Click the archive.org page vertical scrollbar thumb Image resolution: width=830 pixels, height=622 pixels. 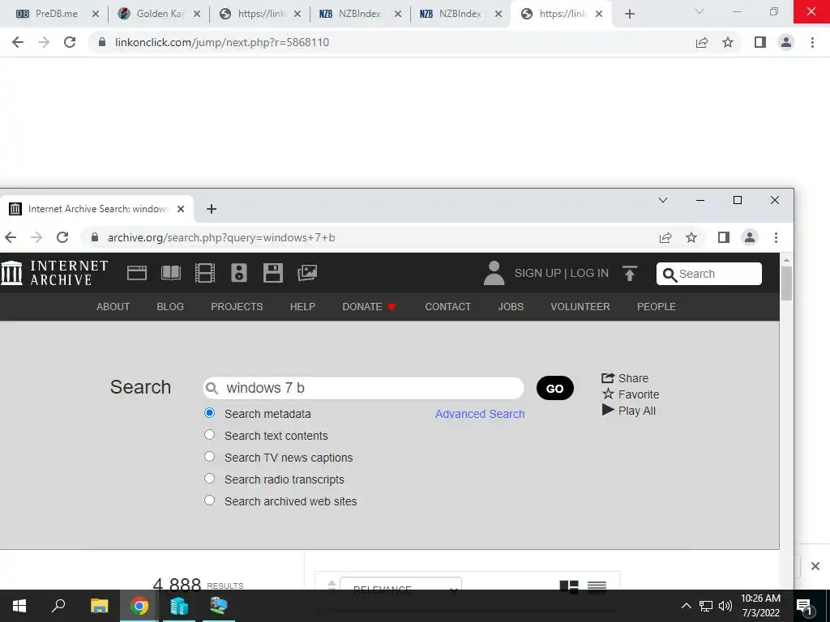786,283
